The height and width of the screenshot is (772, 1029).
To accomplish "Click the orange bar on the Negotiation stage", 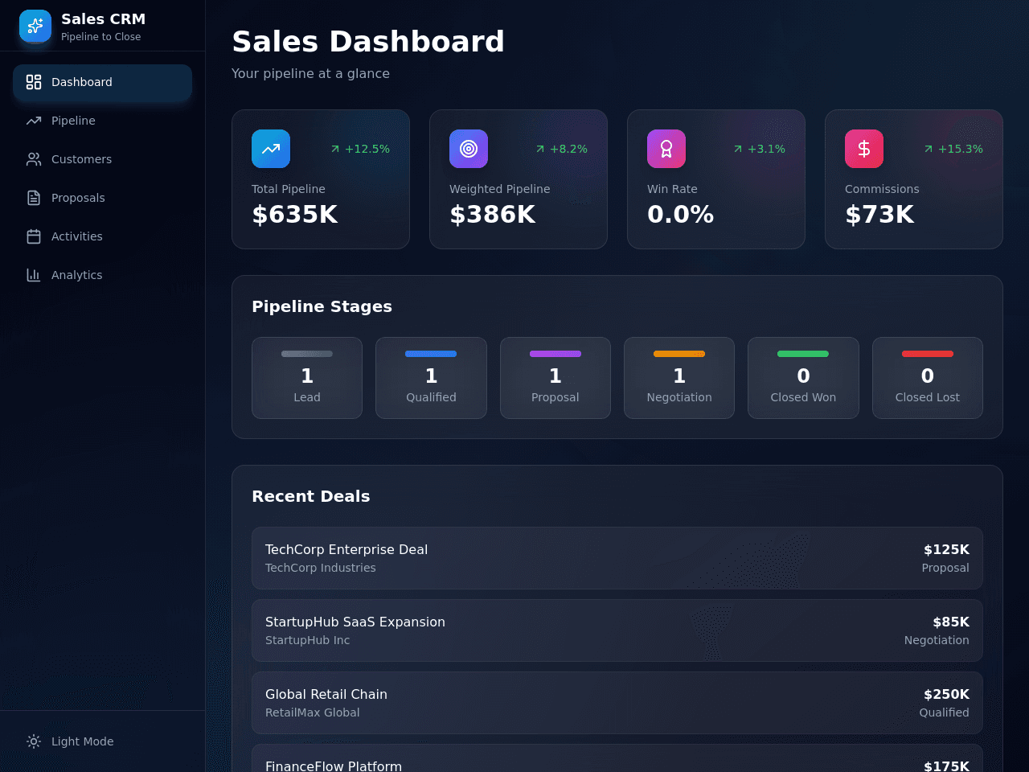I will [679, 354].
